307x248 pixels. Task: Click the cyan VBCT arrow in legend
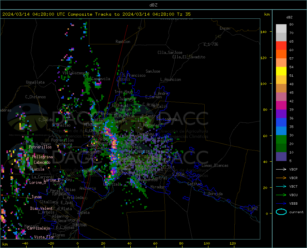coord(281,186)
